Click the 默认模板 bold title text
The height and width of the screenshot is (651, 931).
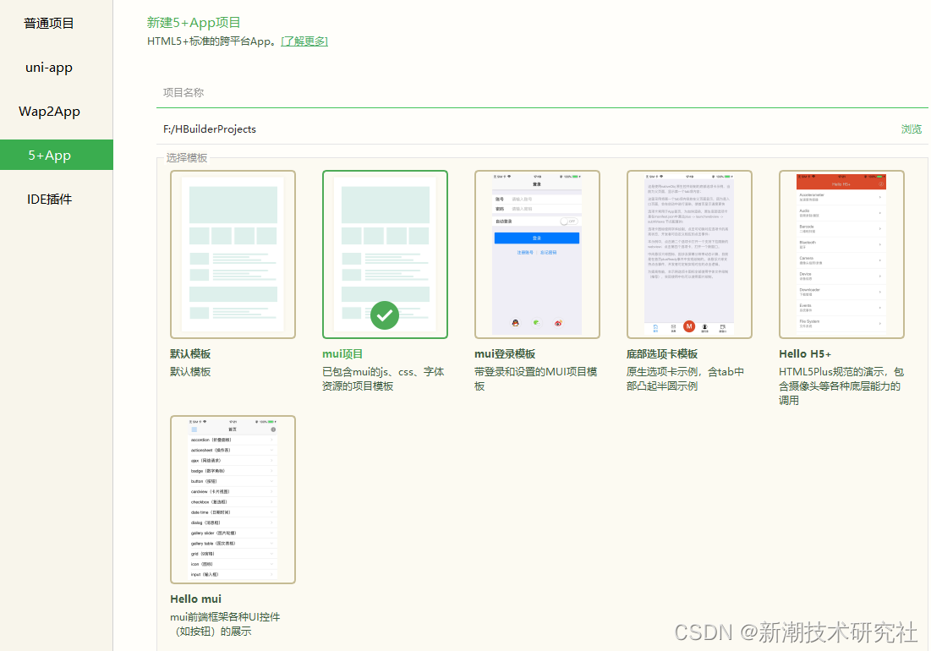[190, 353]
